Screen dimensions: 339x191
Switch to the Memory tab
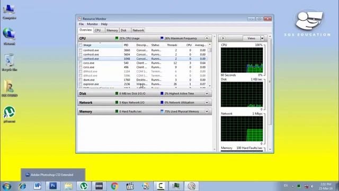click(x=112, y=30)
